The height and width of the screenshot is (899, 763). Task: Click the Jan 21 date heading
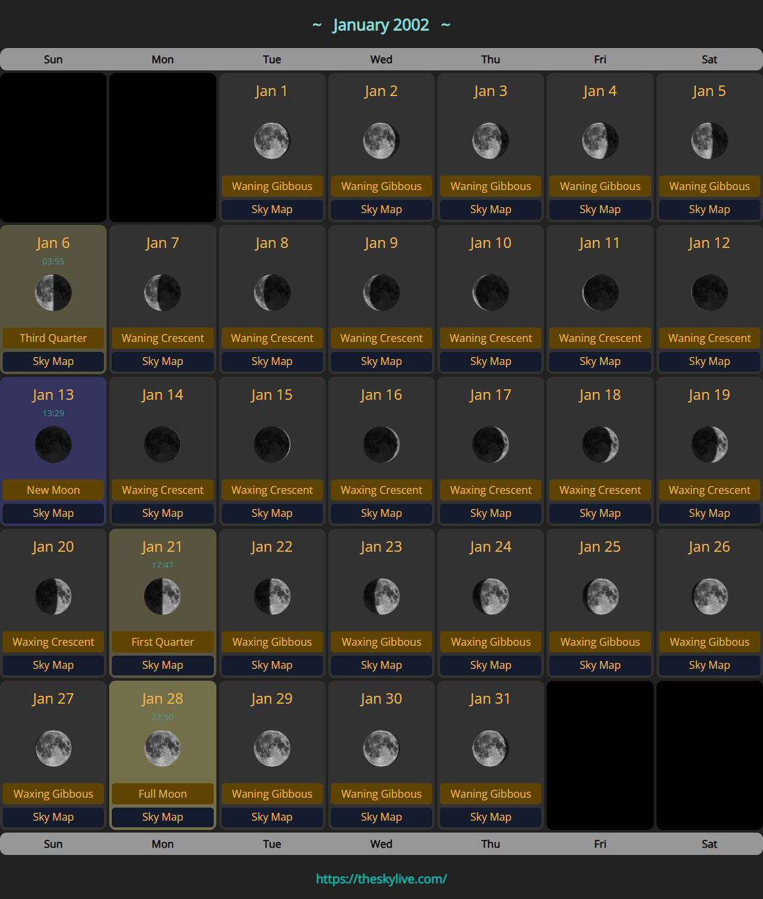[162, 547]
